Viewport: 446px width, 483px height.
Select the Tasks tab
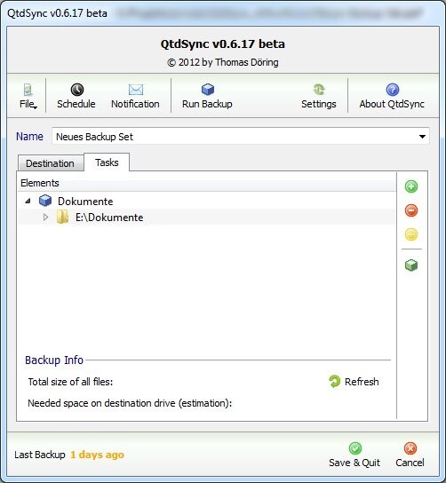click(x=107, y=162)
